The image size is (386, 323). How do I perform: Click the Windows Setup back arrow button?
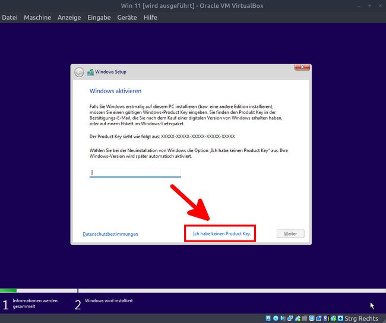(x=79, y=72)
